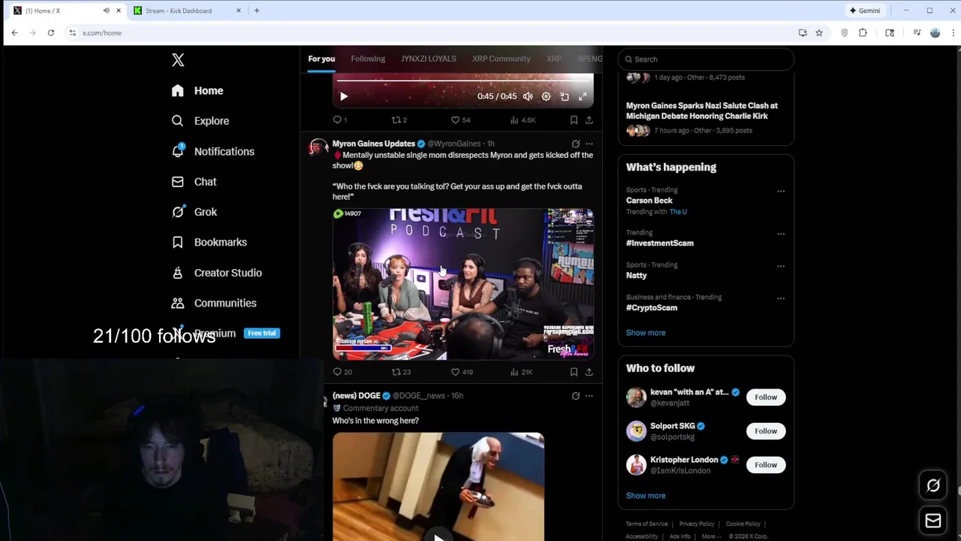The width and height of the screenshot is (961, 541).
Task: Open Myron Gaines Nazi Salute Clash story
Action: click(x=702, y=110)
